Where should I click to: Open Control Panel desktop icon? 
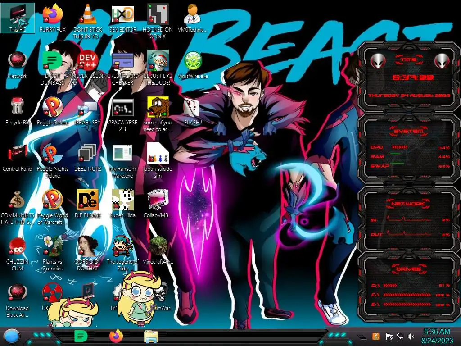[18, 157]
